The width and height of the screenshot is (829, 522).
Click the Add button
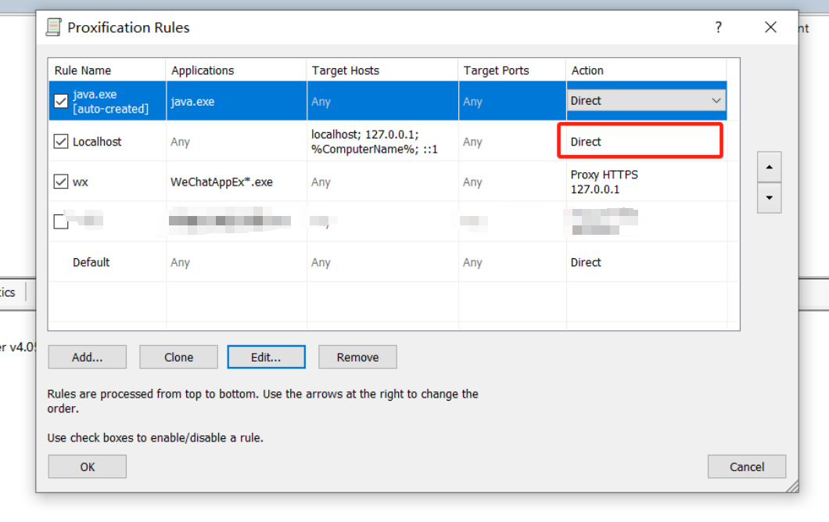pyautogui.click(x=87, y=357)
